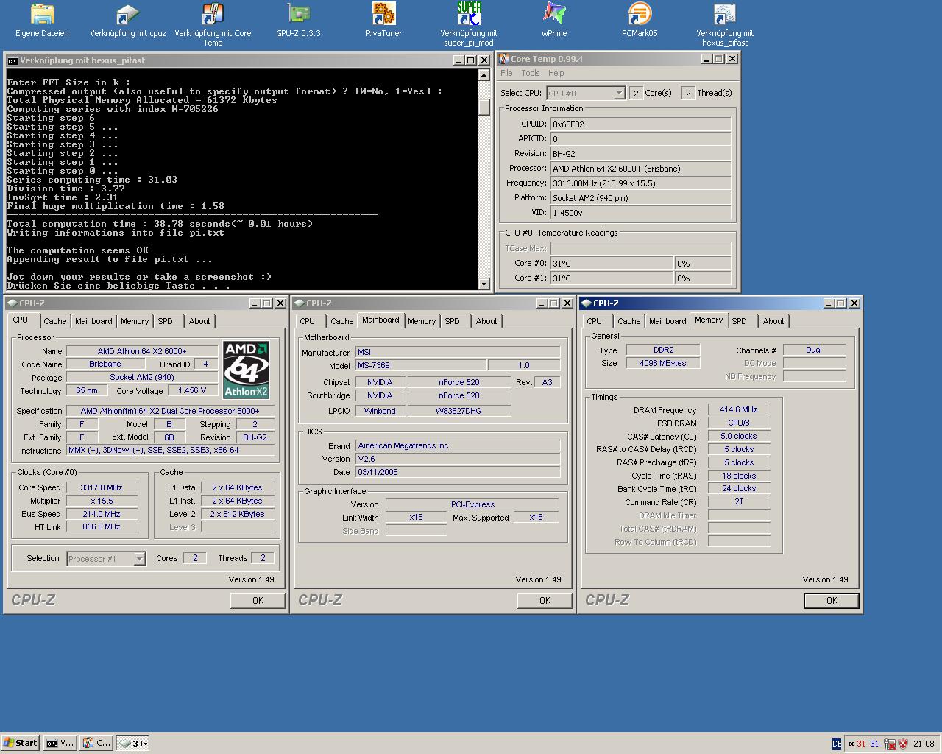Click Memory CPU-Z window title icon
This screenshot has height=754, width=942.
point(586,303)
